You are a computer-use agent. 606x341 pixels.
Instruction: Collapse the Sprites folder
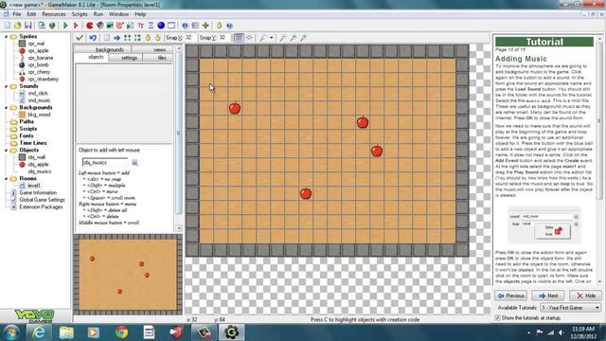coord(6,36)
